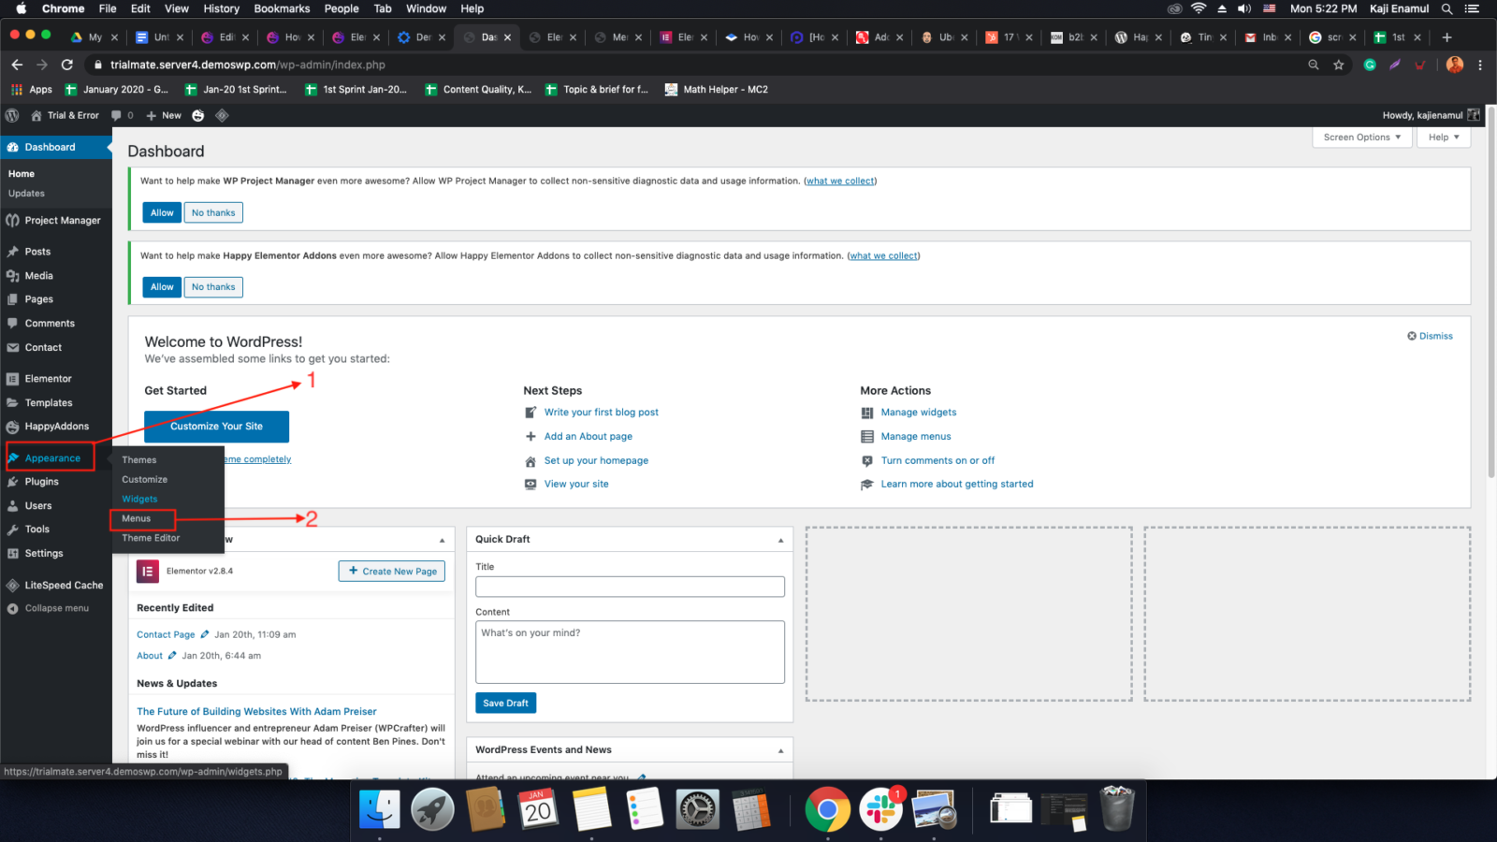Viewport: 1497px width, 842px height.
Task: Click No thanks for Happy Elementor Addons
Action: pyautogui.click(x=213, y=287)
